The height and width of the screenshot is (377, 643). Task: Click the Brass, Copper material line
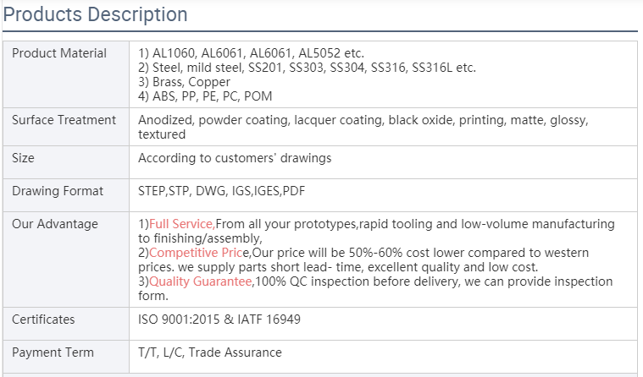tap(184, 82)
